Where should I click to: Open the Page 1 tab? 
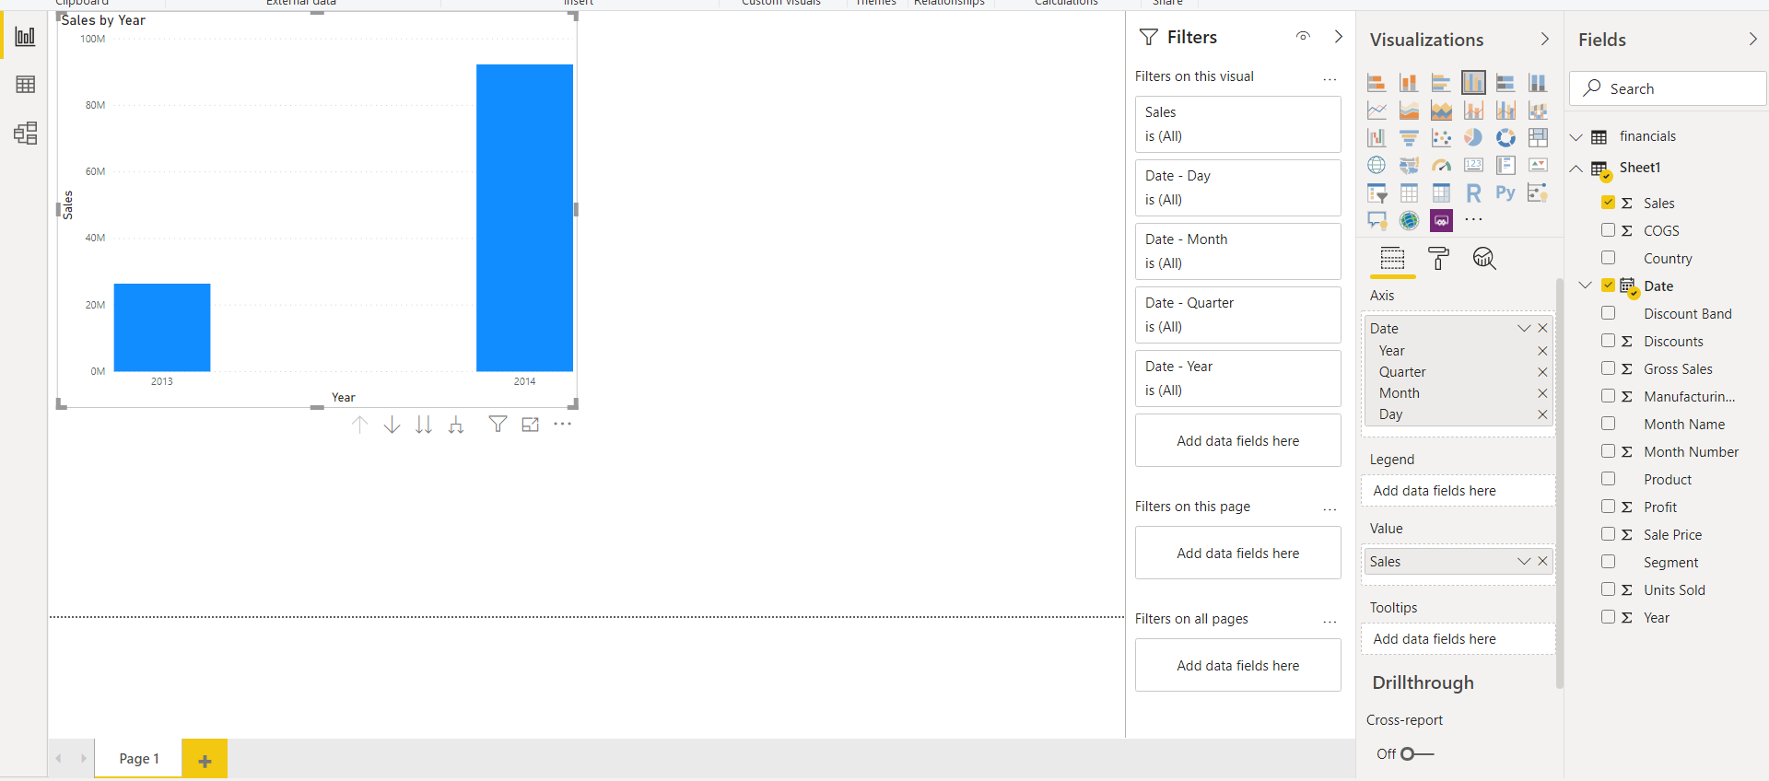[138, 759]
